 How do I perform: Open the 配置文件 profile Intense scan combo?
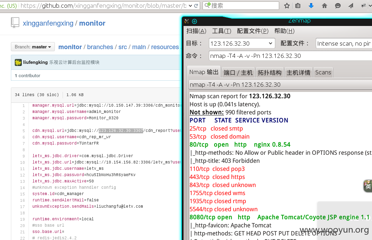[344, 43]
